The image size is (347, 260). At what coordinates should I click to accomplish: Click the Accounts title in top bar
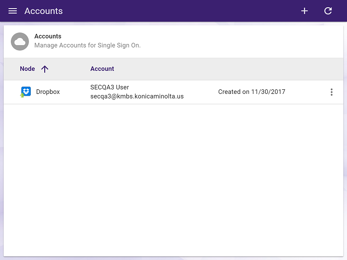pyautogui.click(x=43, y=11)
